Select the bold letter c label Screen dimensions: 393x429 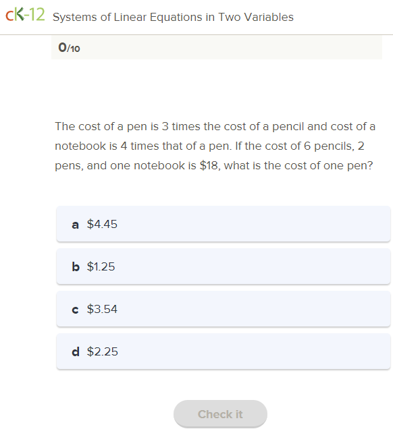tap(76, 310)
